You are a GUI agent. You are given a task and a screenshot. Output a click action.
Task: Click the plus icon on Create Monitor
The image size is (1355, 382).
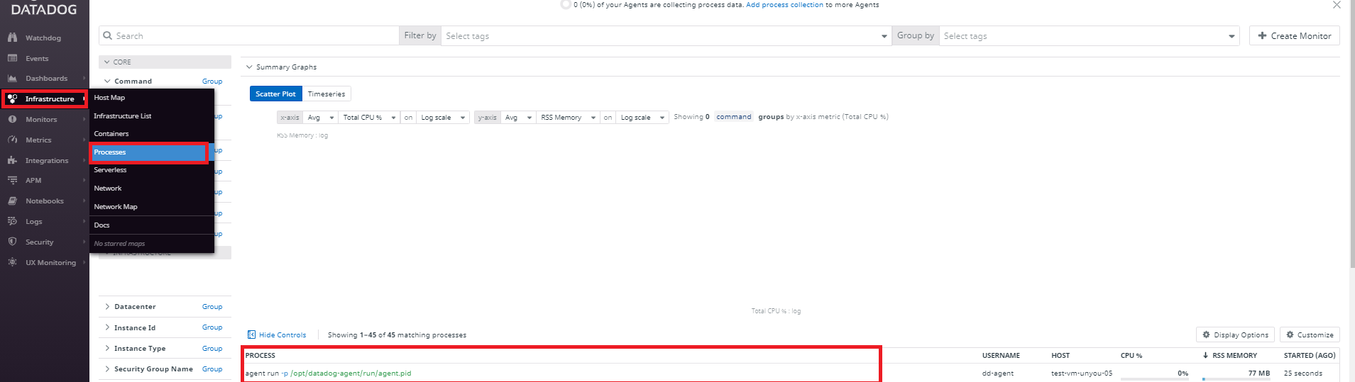click(x=1262, y=35)
